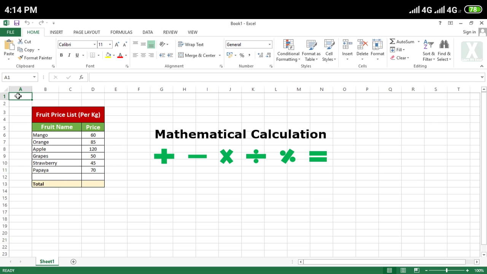
Task: Toggle Wrap Text on selected cell
Action: [191, 45]
